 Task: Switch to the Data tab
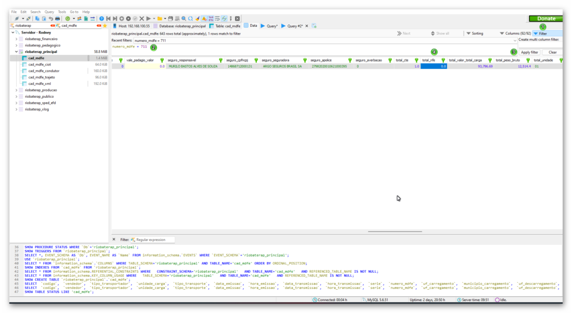(x=251, y=26)
